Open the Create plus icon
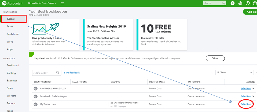Viewport: 257px width, 112px height. [232, 3]
